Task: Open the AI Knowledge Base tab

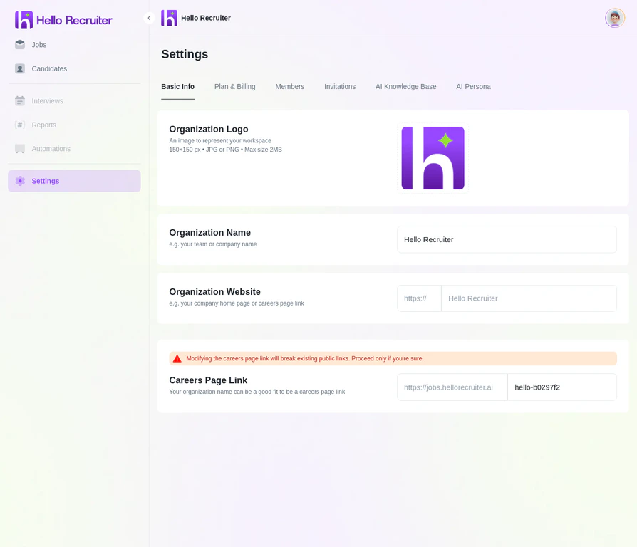Action: tap(406, 86)
